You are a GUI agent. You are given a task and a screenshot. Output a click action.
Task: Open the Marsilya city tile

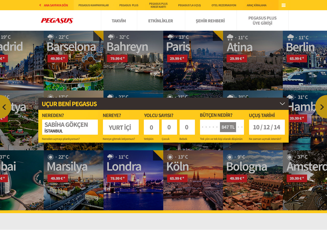click(x=74, y=180)
